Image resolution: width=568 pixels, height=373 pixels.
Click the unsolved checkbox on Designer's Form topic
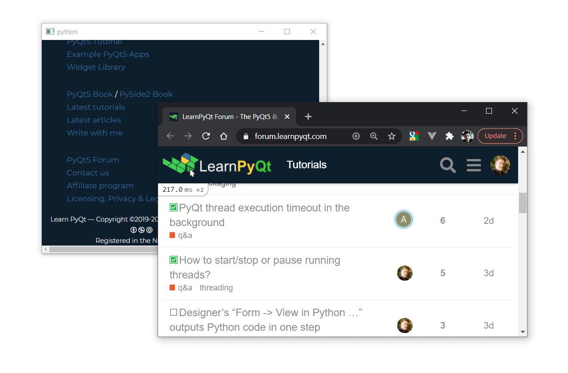[x=173, y=312]
